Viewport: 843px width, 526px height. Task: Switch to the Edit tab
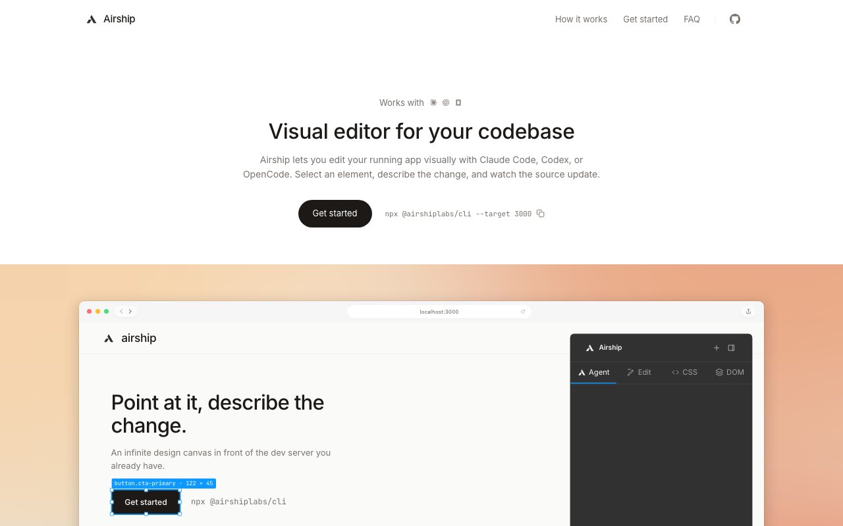tap(639, 372)
